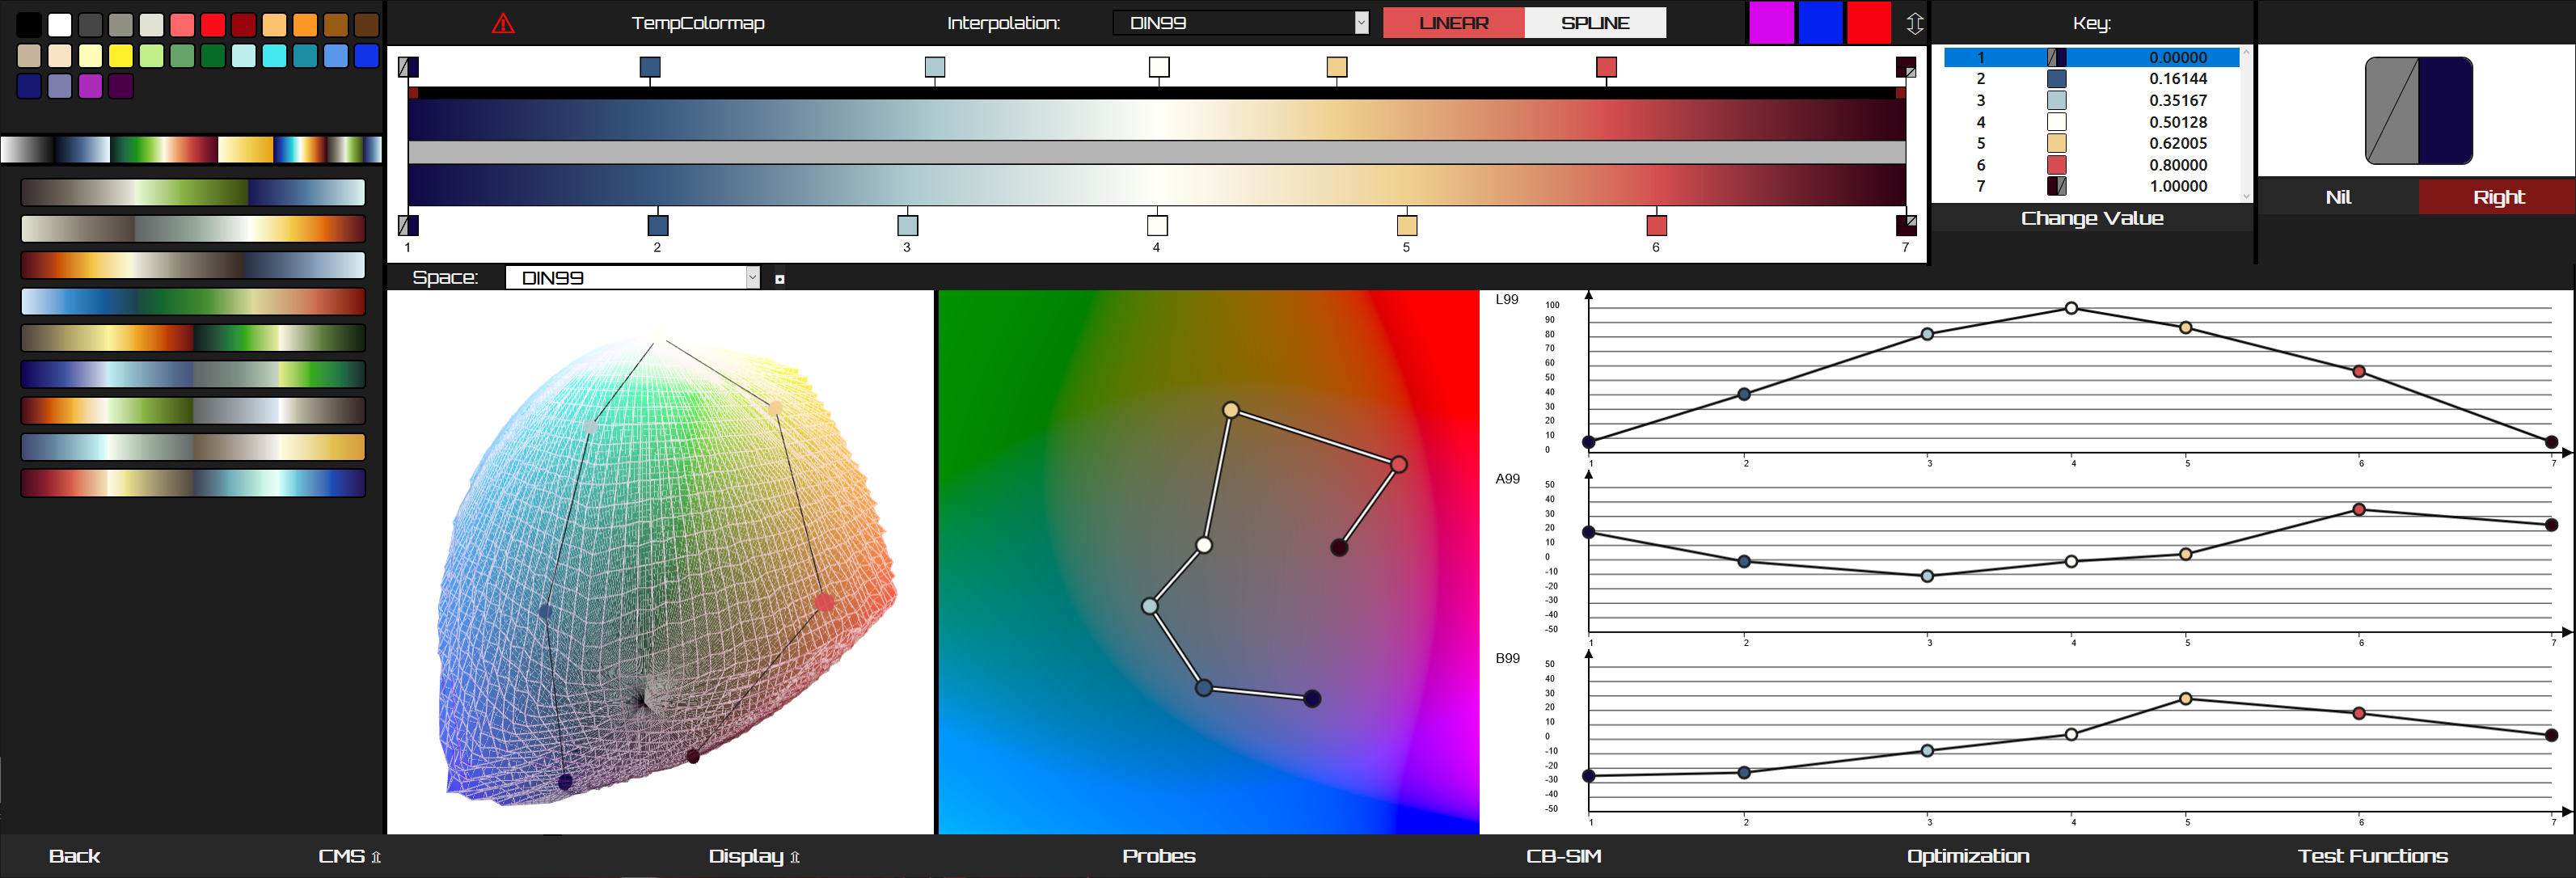Viewport: 2576px width, 878px height.
Task: Click the small square icon beside Space dropdown
Action: pos(780,279)
